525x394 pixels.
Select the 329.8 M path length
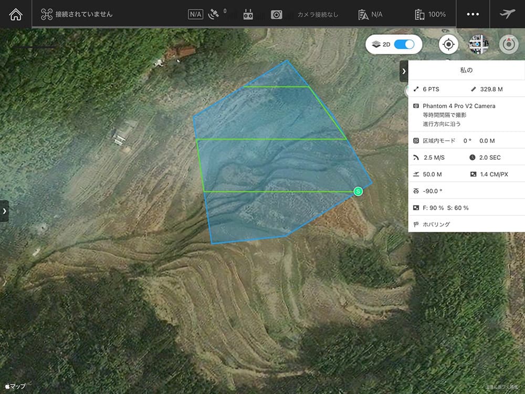pyautogui.click(x=491, y=89)
